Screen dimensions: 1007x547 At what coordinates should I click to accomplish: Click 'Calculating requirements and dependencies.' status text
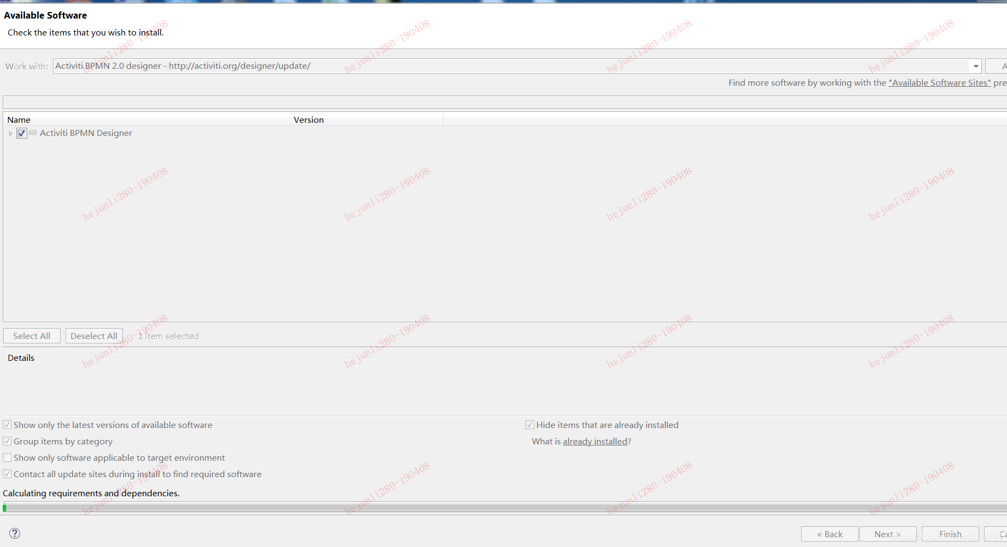point(91,493)
